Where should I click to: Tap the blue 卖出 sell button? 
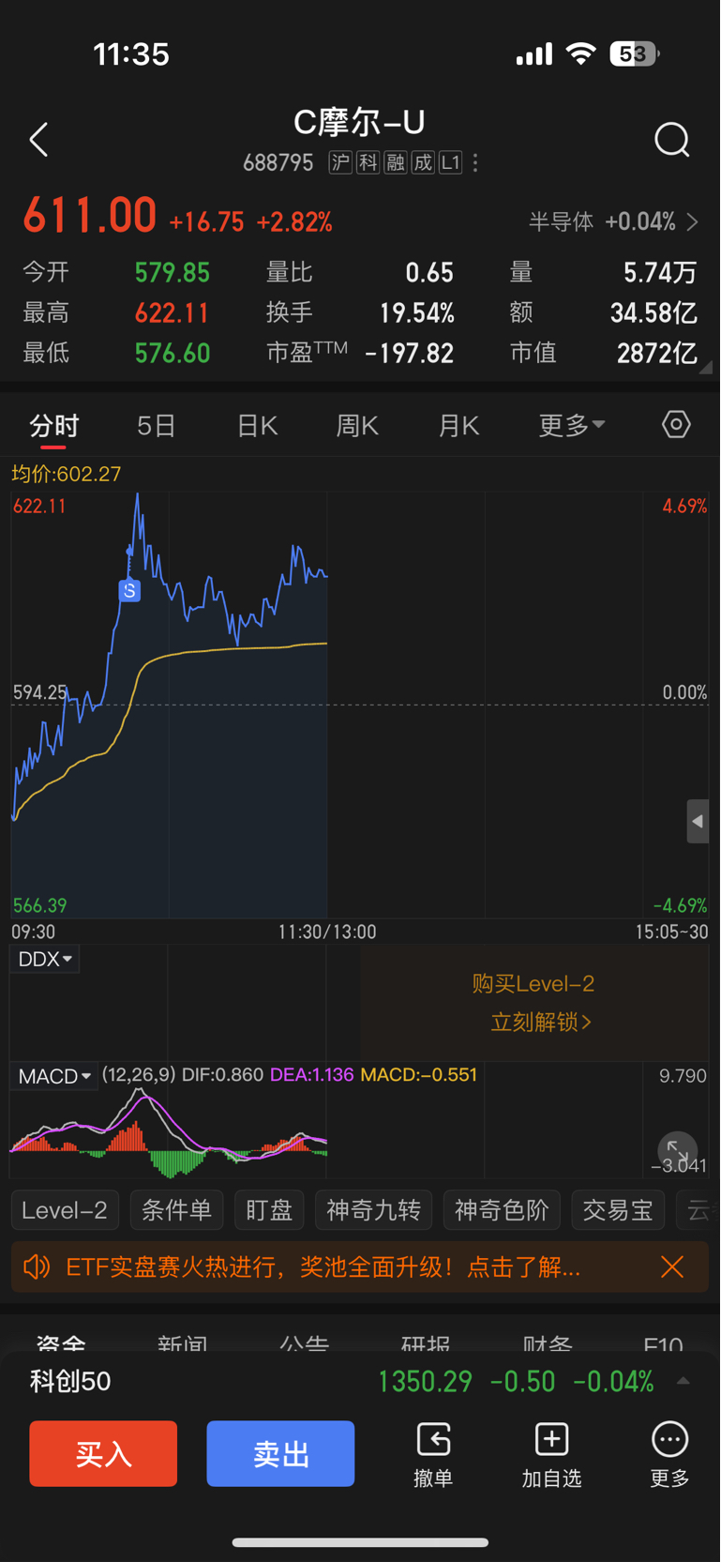click(x=280, y=1453)
